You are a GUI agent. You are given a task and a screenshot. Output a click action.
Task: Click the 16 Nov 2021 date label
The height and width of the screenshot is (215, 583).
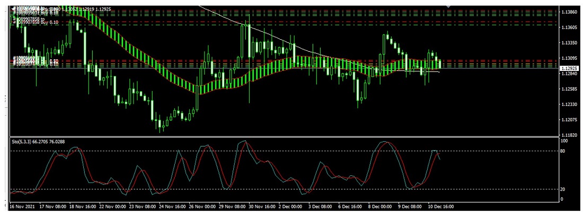(23, 206)
